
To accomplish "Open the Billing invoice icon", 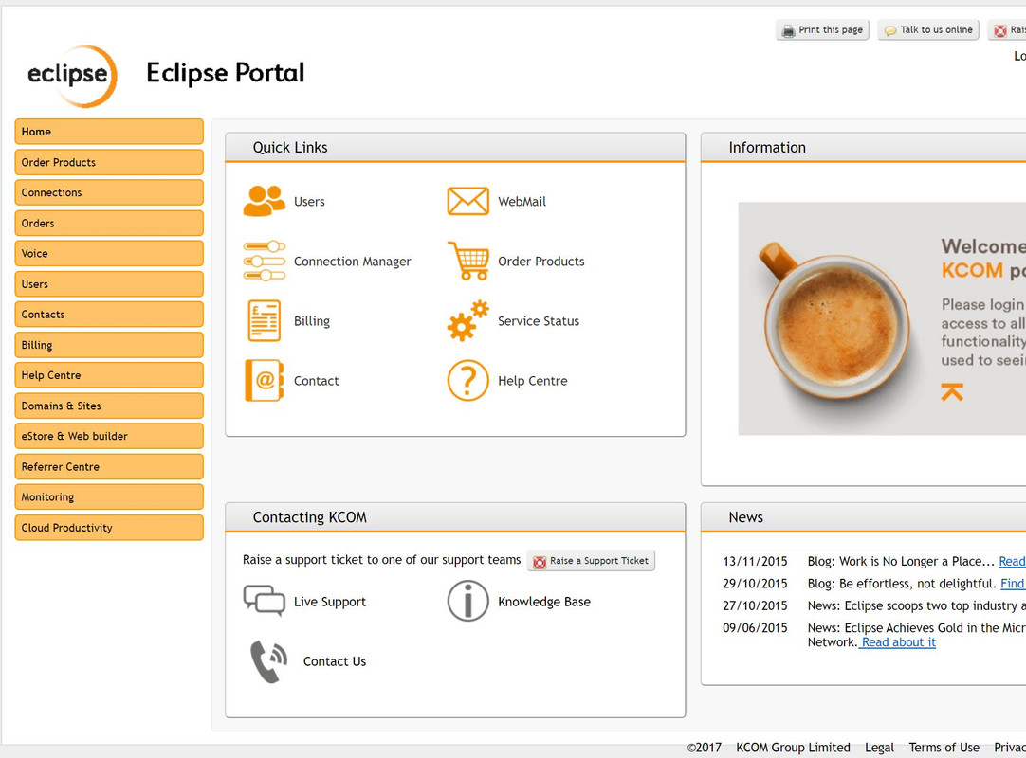I will (x=265, y=320).
